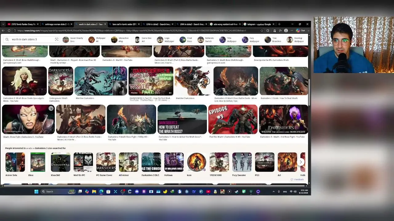394x221 pixels.
Task: Open the 'How To Find Wrath Part 22' image
Action: (x=151, y=81)
